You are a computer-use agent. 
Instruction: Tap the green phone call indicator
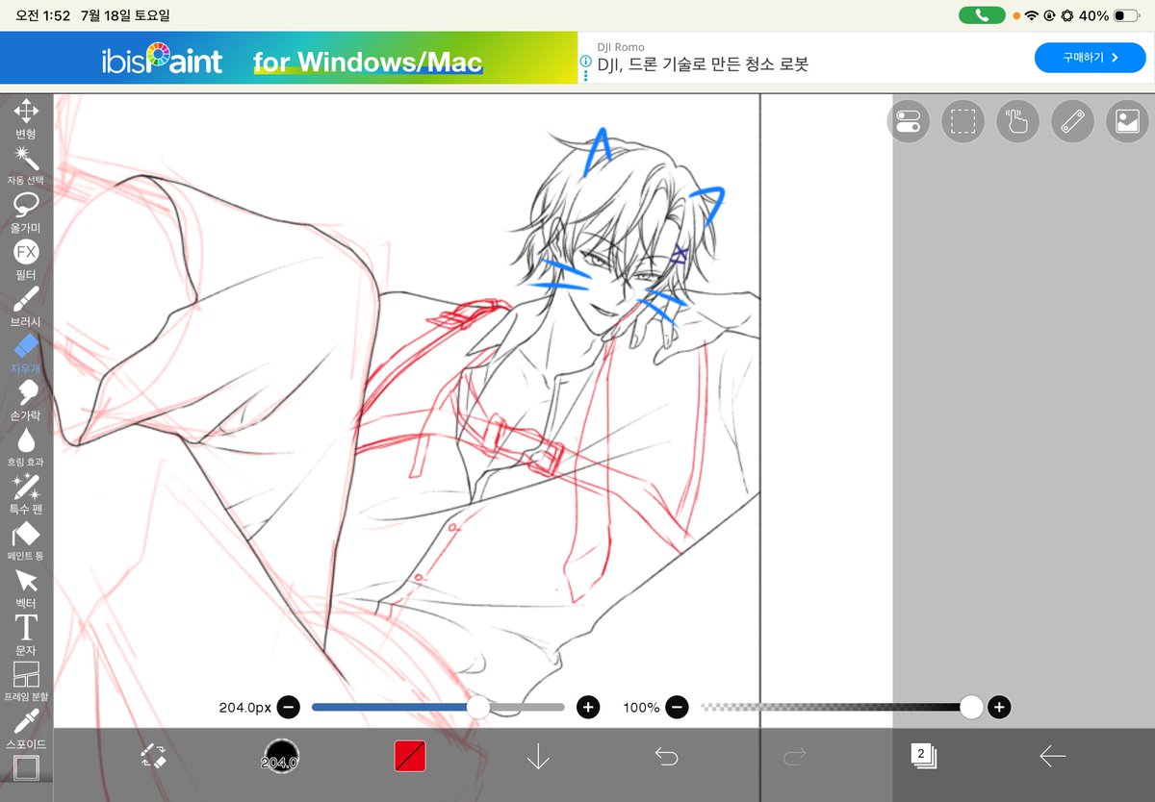tap(983, 15)
